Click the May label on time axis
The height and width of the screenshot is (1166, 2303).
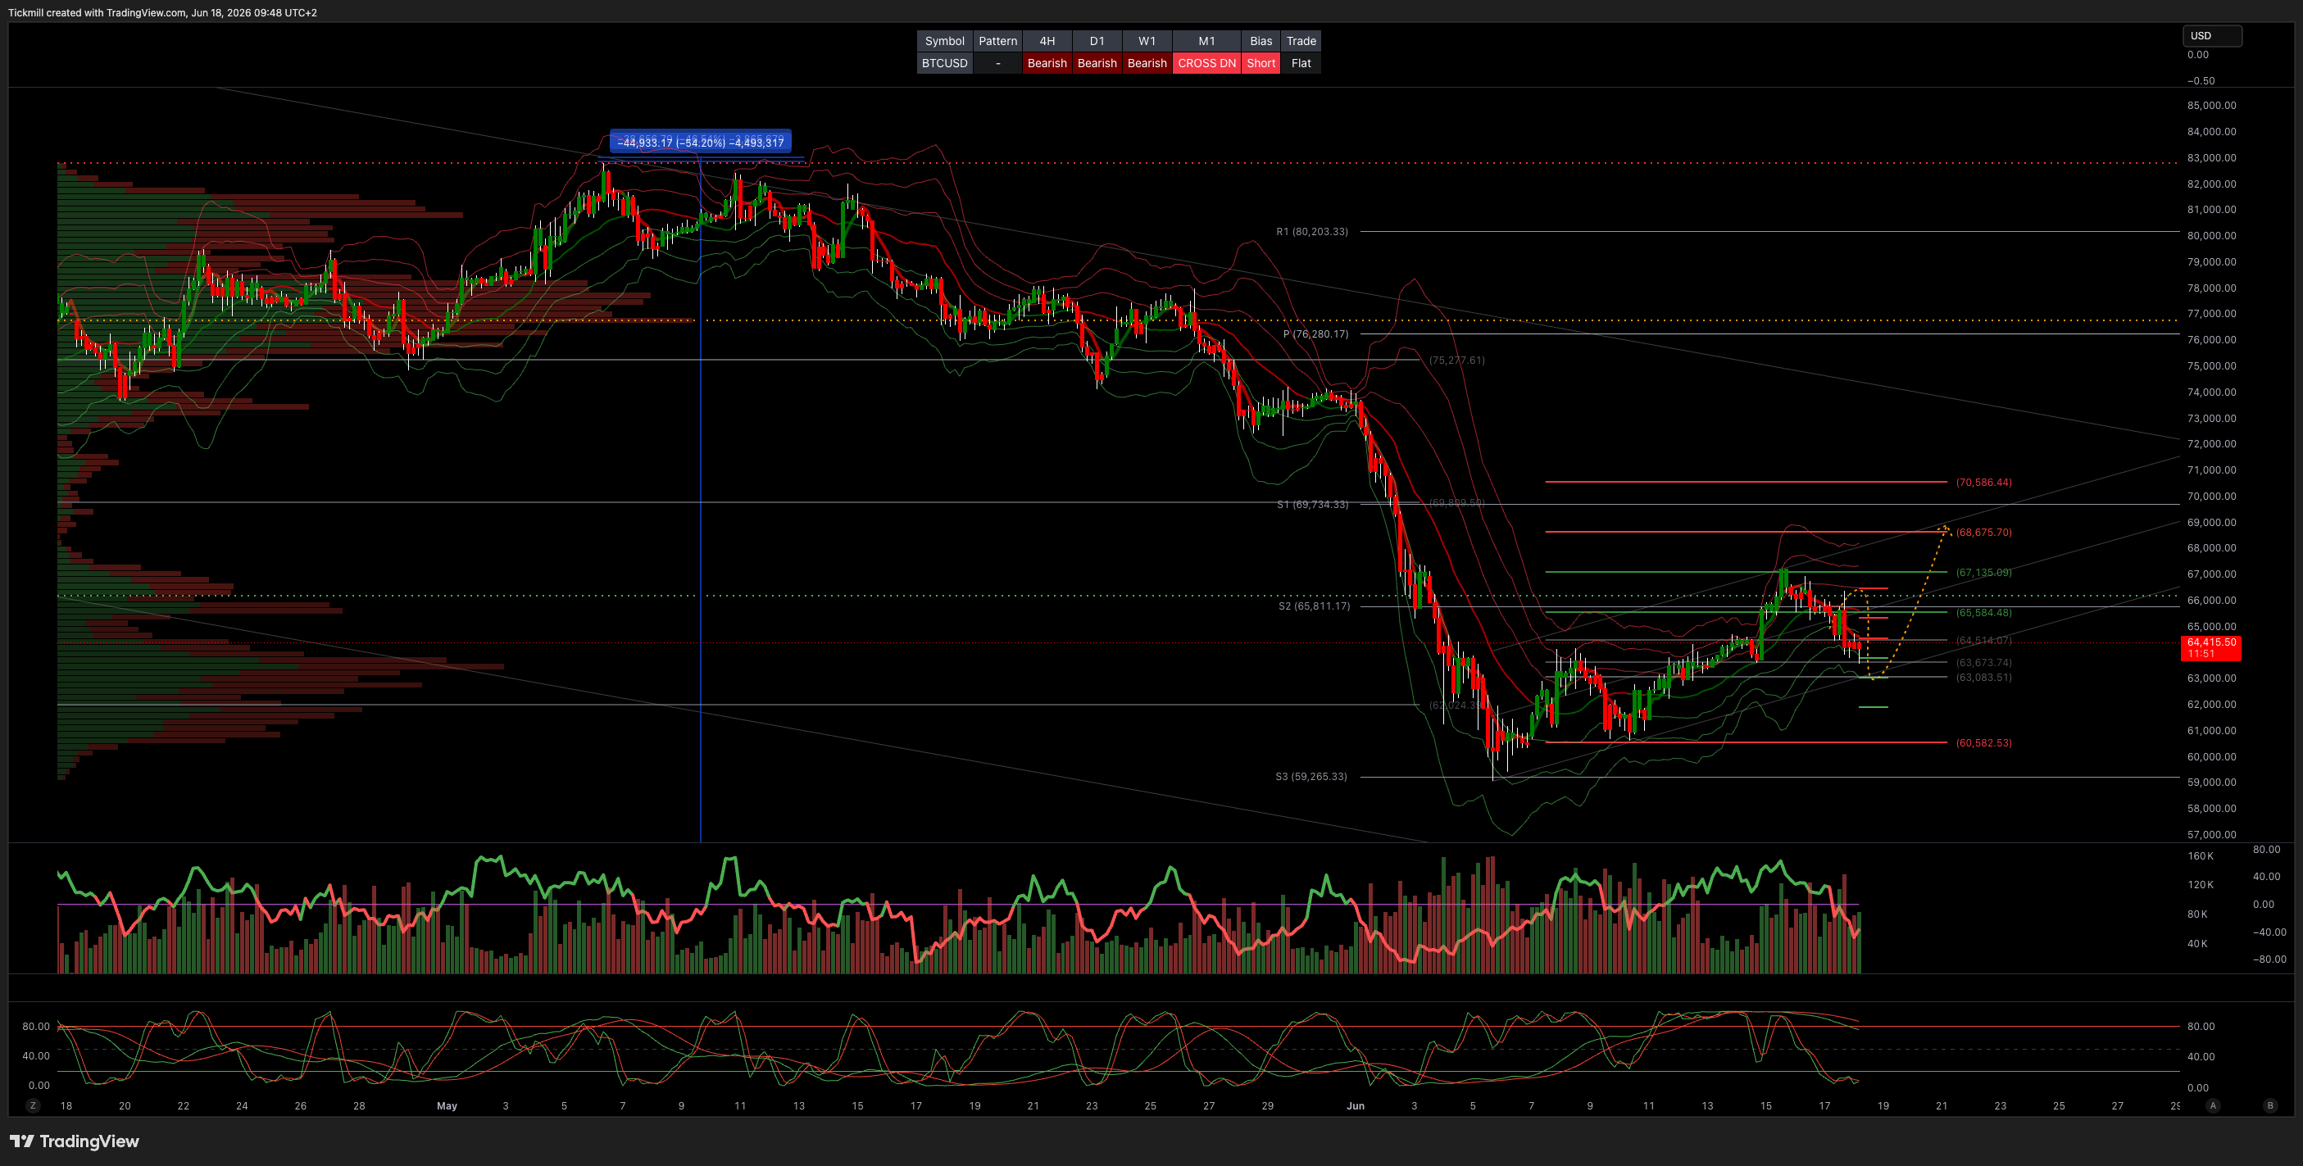pos(447,1106)
